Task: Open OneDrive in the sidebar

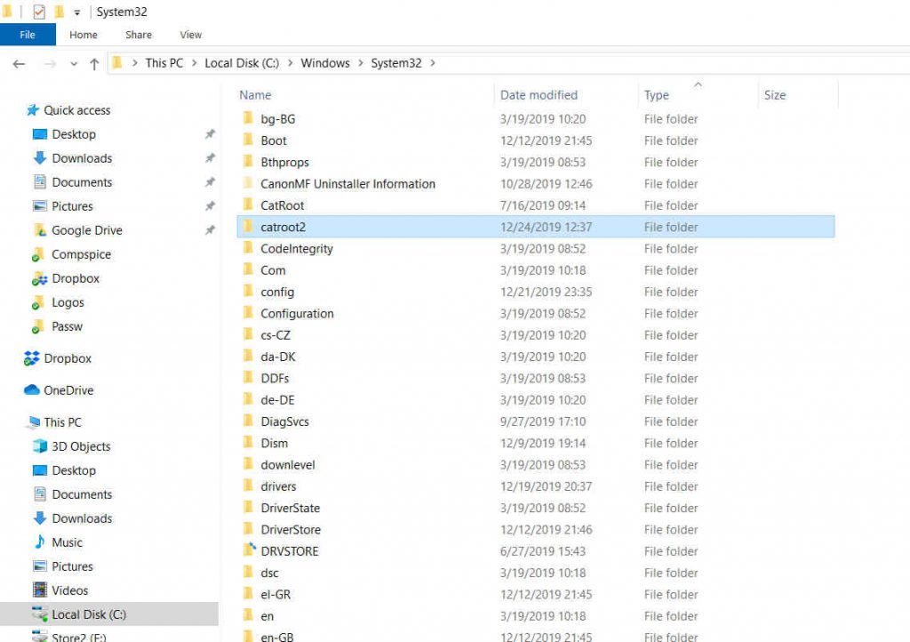Action: coord(70,390)
